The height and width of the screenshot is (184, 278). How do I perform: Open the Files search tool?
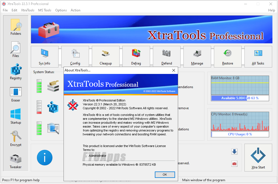tap(16, 49)
